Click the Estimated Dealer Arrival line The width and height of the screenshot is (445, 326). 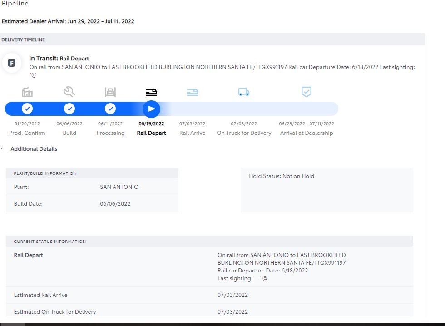tap(68, 21)
